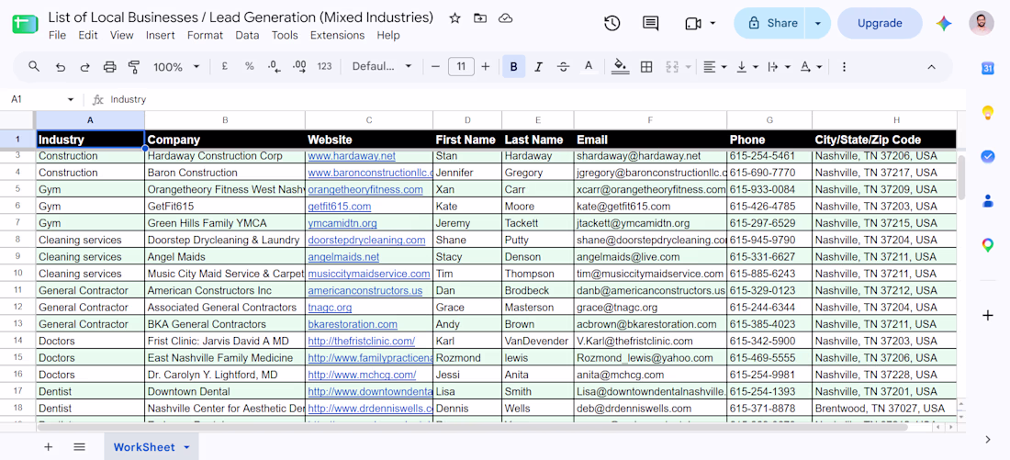Click the text color A icon
1010x460 pixels.
pyautogui.click(x=588, y=66)
